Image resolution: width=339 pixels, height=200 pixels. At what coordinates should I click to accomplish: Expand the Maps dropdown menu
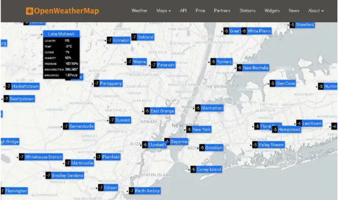coord(163,11)
